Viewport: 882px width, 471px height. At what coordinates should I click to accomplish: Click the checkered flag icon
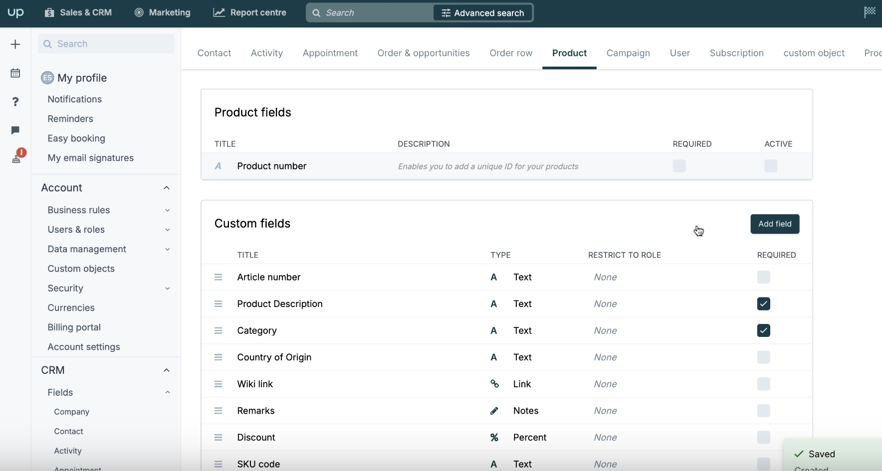coord(870,12)
